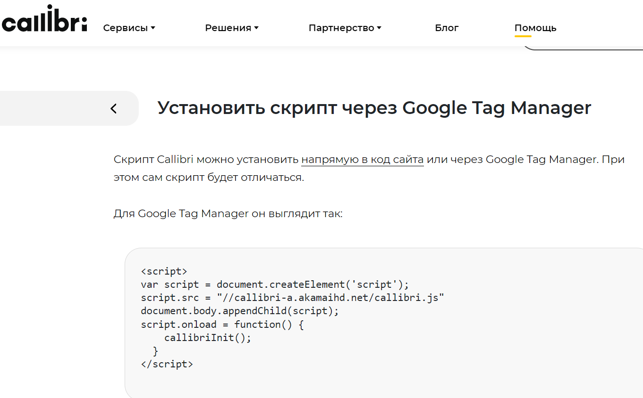Click the script.src akamaihd URL line
Image resolution: width=643 pixels, height=398 pixels.
pos(293,298)
